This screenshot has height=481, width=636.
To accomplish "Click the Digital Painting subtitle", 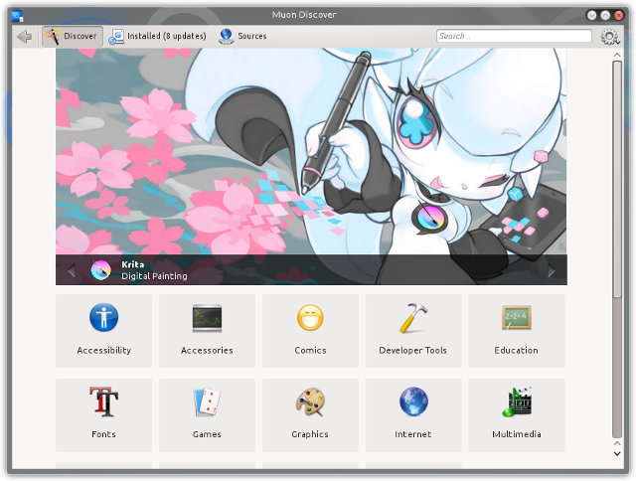I will (155, 276).
